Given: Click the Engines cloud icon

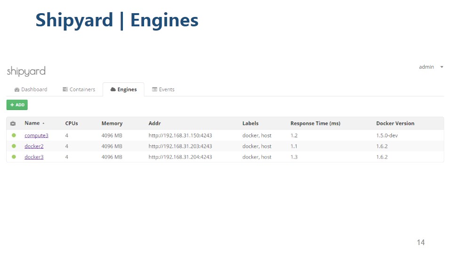Looking at the screenshot, I should coord(113,89).
